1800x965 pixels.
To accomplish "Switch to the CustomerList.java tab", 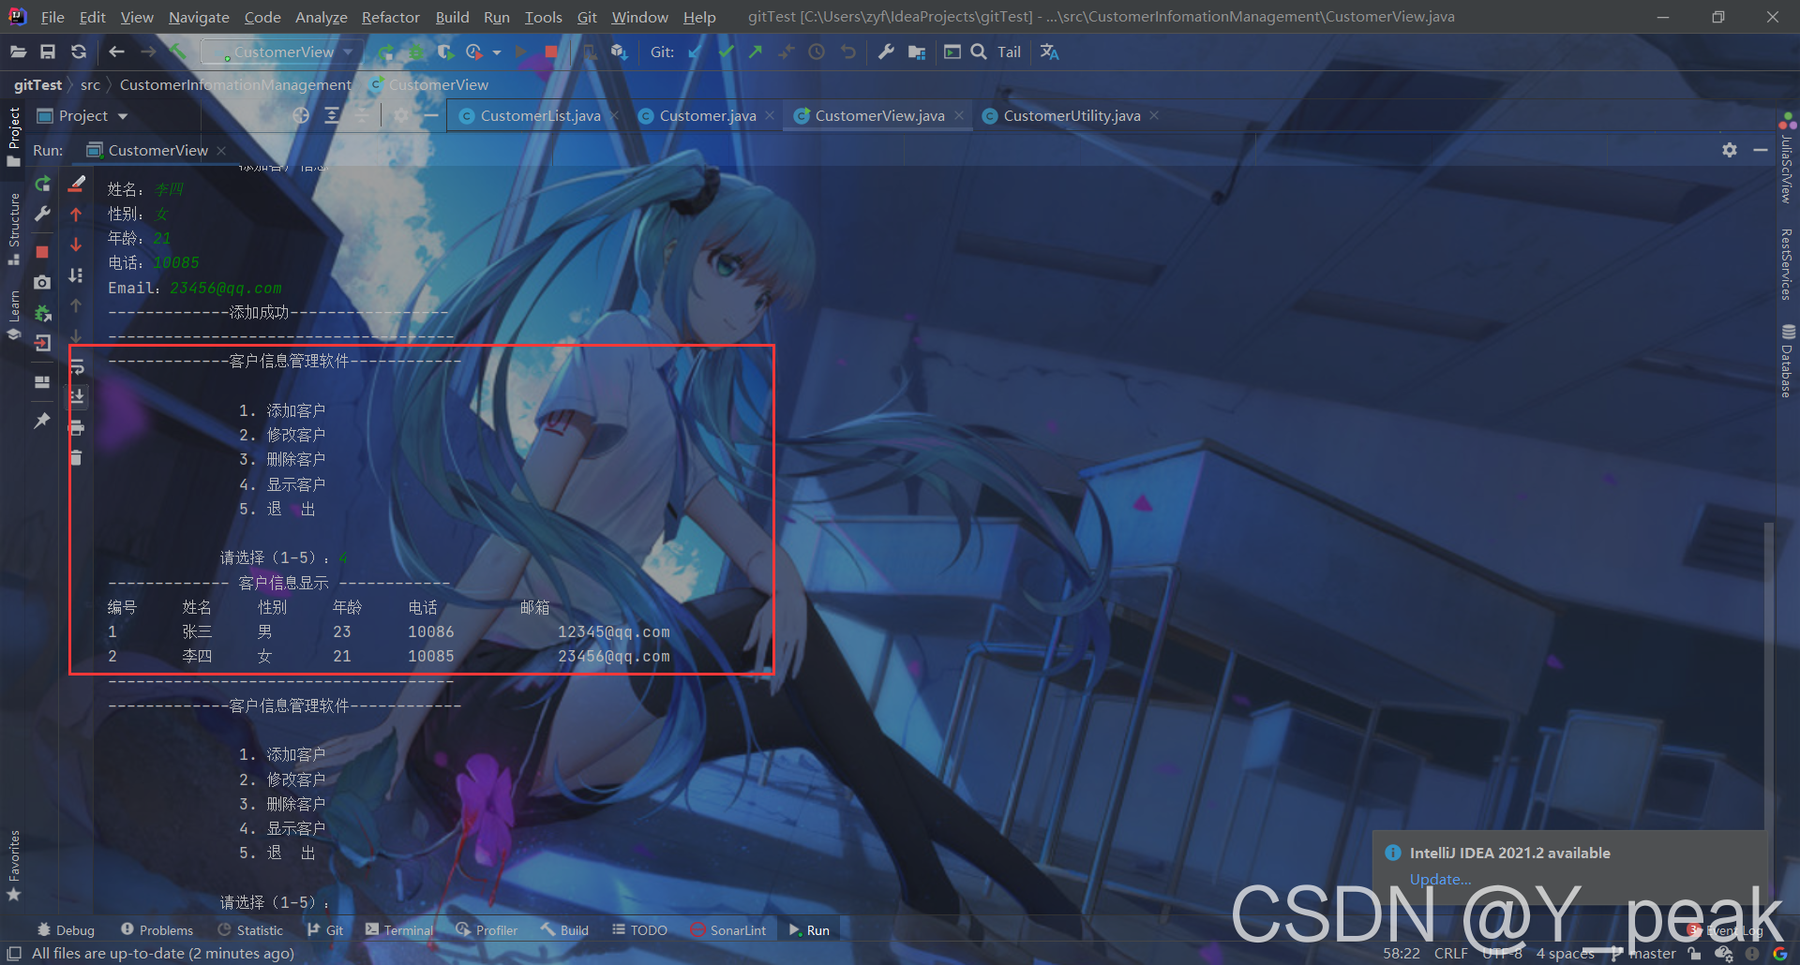I will pyautogui.click(x=531, y=115).
